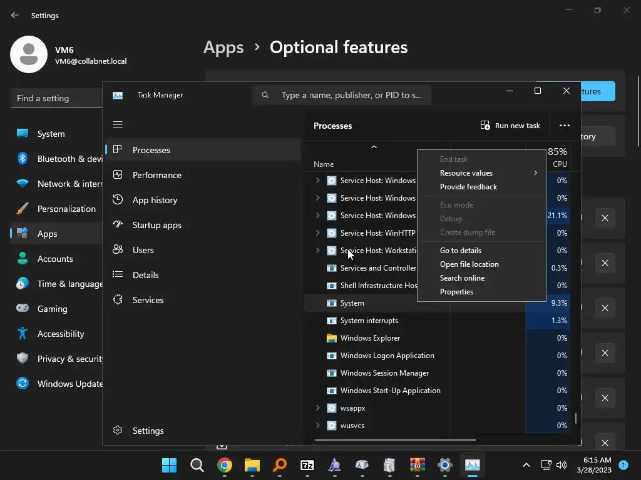Click the Task Manager app icon in title bar
Viewport: 641px width, 480px height.
(118, 95)
